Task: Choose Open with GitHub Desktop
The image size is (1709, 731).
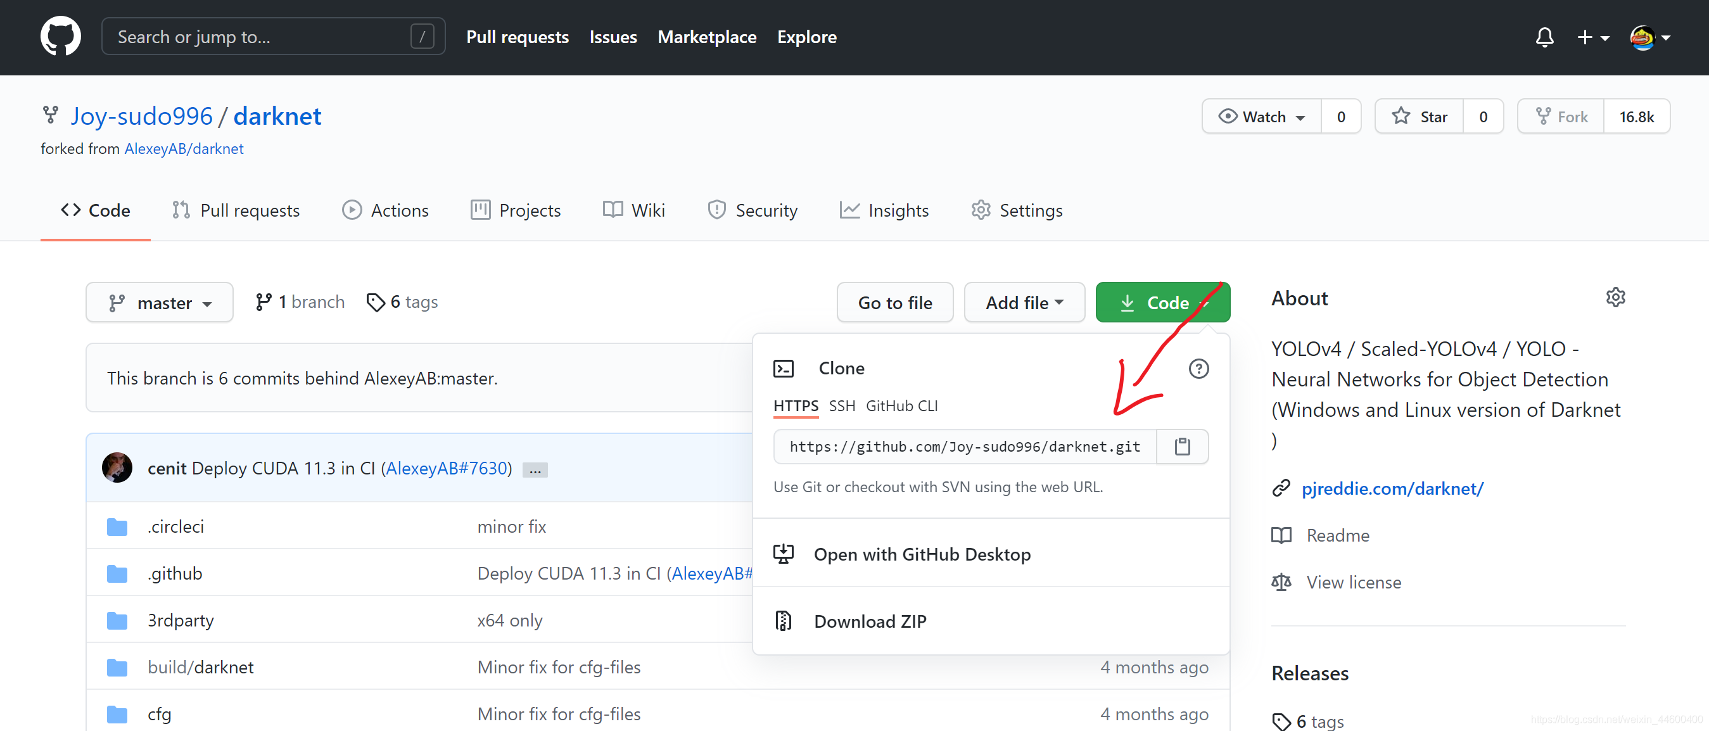Action: 991,554
